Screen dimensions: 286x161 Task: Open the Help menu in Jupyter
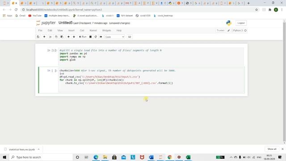coord(119,30)
